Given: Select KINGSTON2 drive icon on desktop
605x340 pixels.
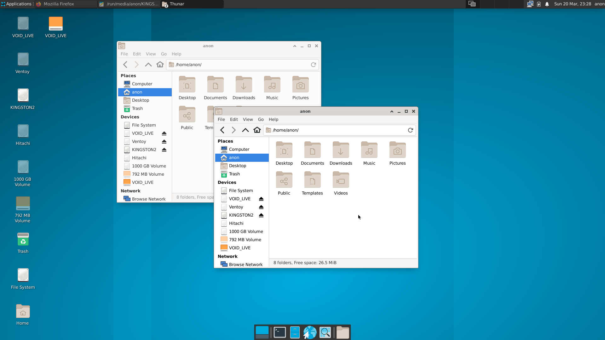Looking at the screenshot, I should [23, 99].
